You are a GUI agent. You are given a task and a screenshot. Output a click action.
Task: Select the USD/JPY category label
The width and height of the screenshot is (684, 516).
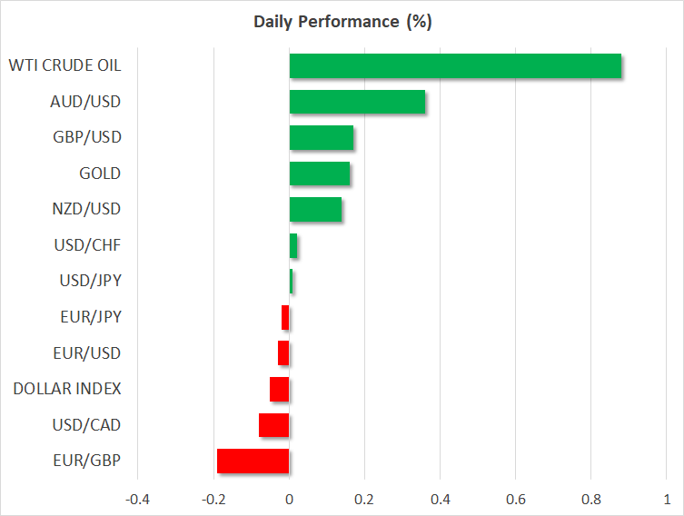(87, 281)
